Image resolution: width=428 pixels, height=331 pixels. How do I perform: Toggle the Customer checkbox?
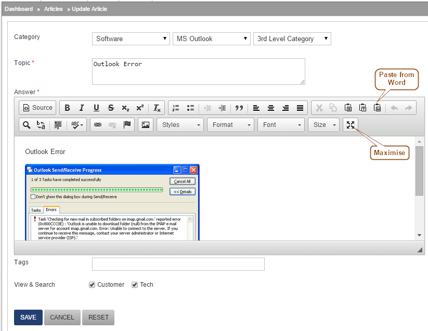click(x=92, y=285)
